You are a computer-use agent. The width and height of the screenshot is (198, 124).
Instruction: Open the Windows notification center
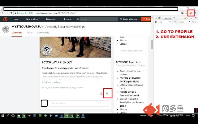[193, 116]
